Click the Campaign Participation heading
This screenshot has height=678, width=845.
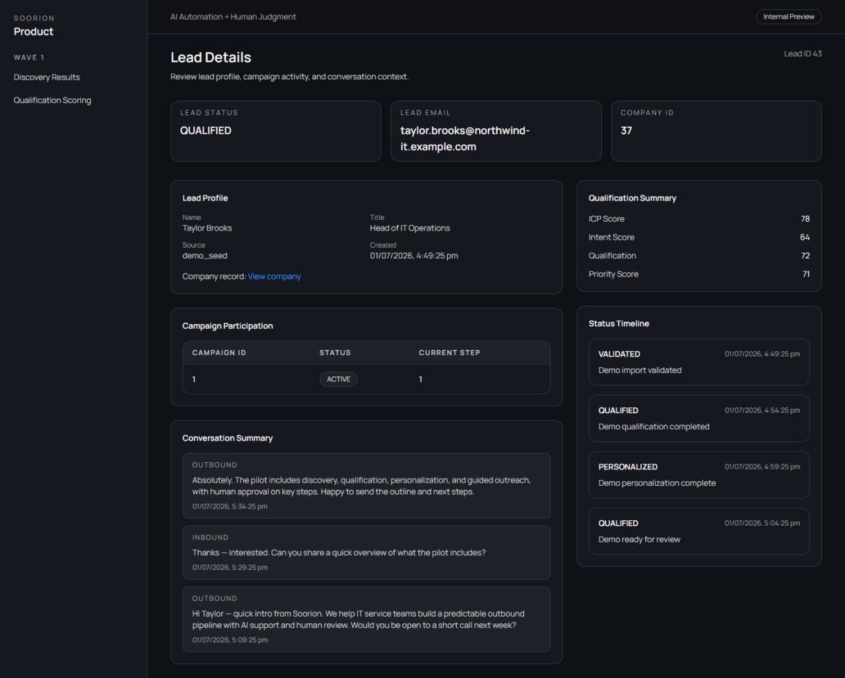click(x=228, y=326)
